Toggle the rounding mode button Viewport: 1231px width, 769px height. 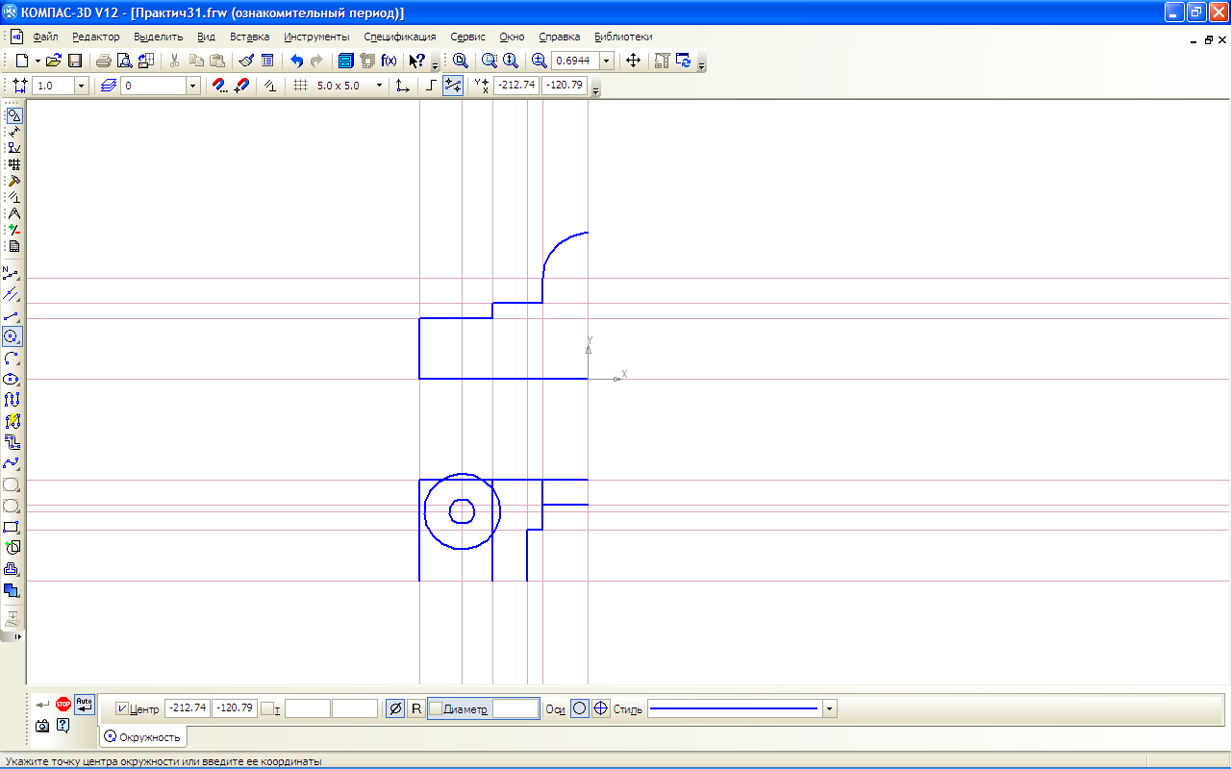[x=452, y=86]
